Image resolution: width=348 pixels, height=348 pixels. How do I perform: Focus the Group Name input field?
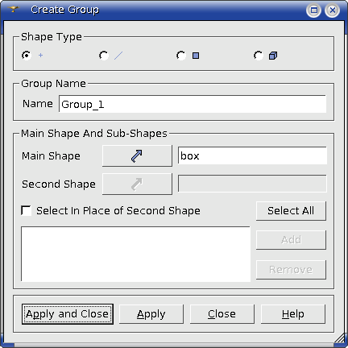193,104
